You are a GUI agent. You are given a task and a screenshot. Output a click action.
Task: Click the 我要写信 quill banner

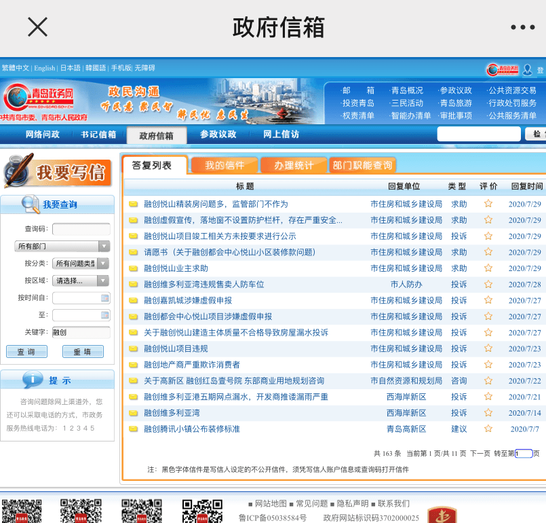(57, 170)
